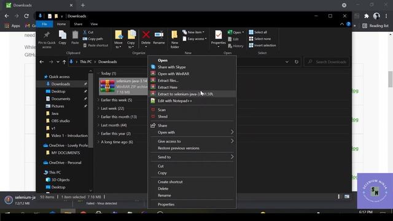
Task: Open the Move to ribbon button
Action: 119,39
